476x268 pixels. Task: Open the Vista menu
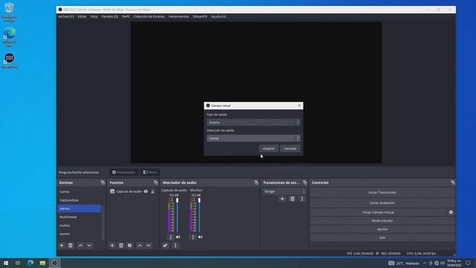(94, 16)
